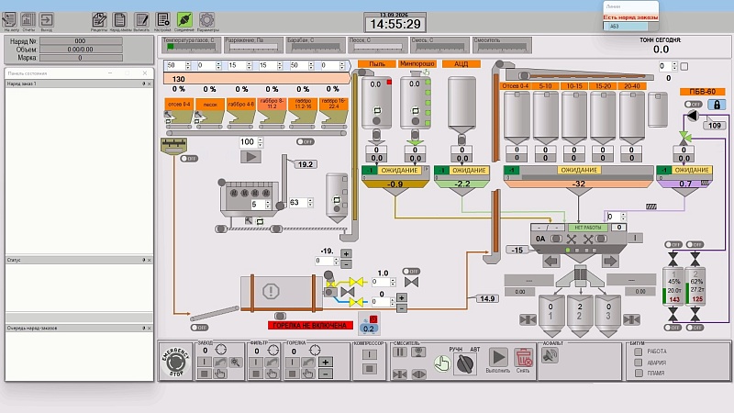Viewport: 734px width, 413px height.
Task: Click the Выход exit icon
Action: 47,19
